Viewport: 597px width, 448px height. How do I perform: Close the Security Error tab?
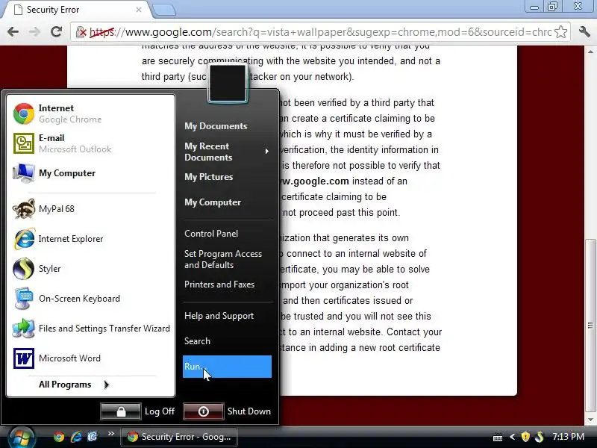pyautogui.click(x=139, y=10)
